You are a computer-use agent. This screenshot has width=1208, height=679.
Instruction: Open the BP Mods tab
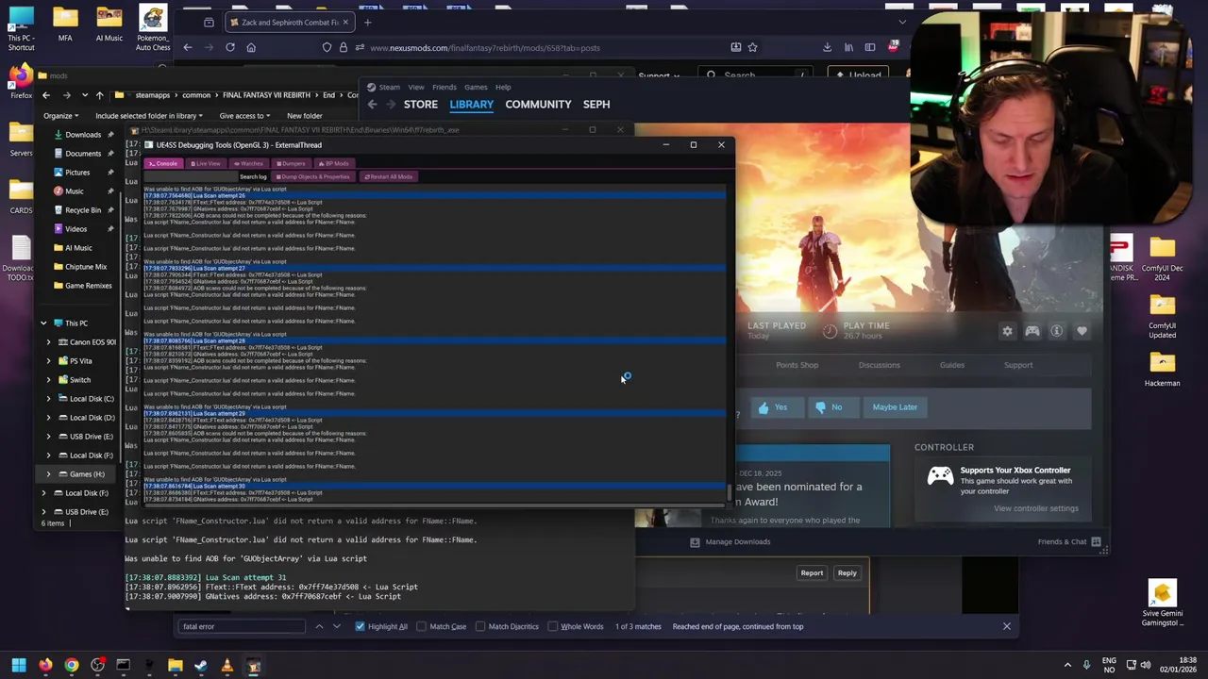pyautogui.click(x=334, y=163)
